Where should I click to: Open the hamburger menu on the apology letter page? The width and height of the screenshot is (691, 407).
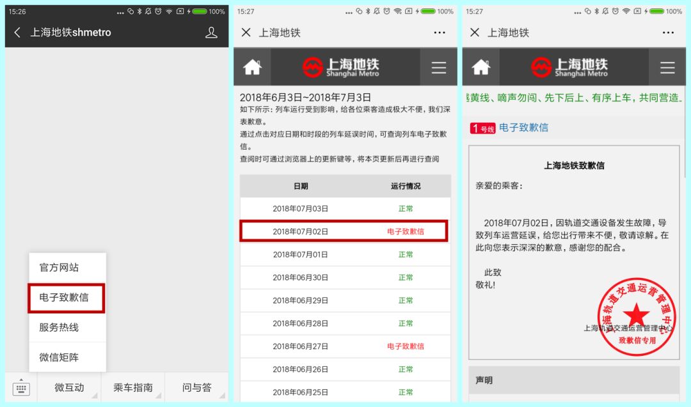click(667, 67)
